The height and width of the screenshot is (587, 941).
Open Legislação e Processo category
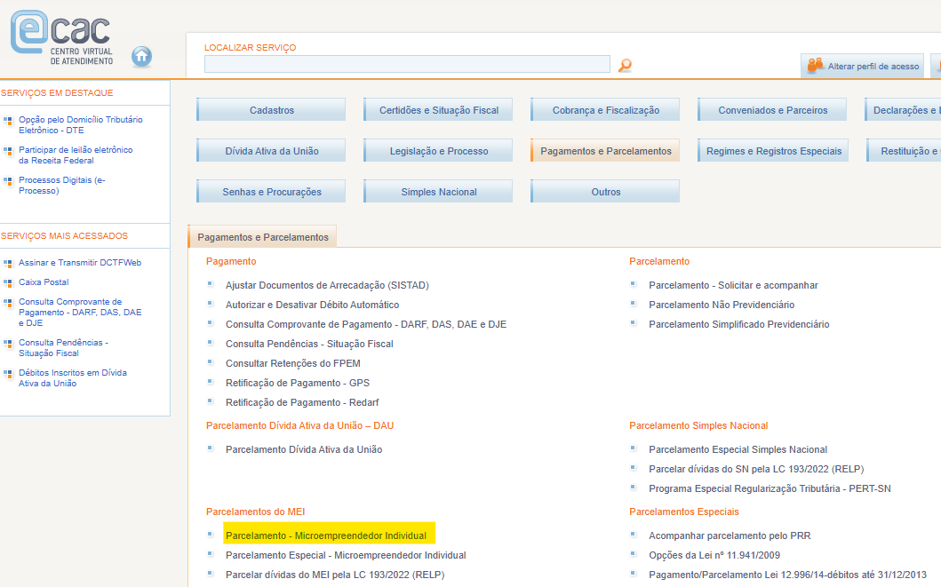[x=438, y=150]
